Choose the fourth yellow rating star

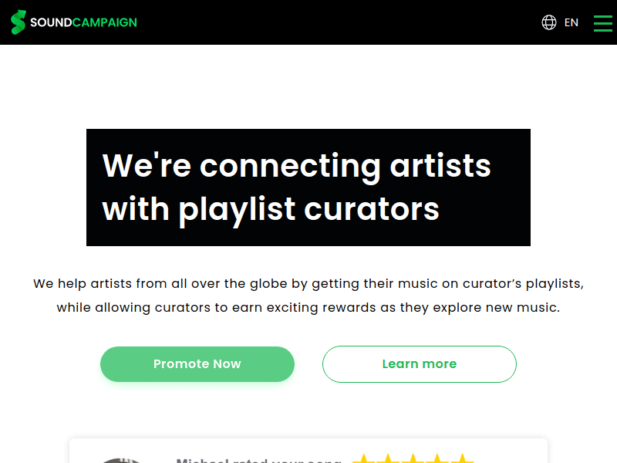click(x=437, y=460)
